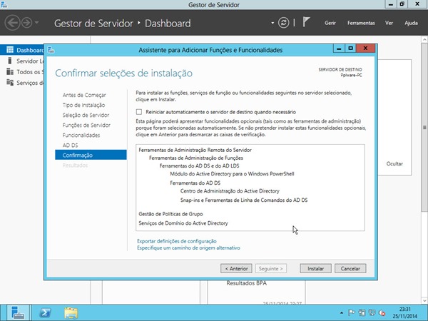Viewport: 428px width, 321px height.
Task: Click the back navigation arrow in Server Manager
Action: 12,23
